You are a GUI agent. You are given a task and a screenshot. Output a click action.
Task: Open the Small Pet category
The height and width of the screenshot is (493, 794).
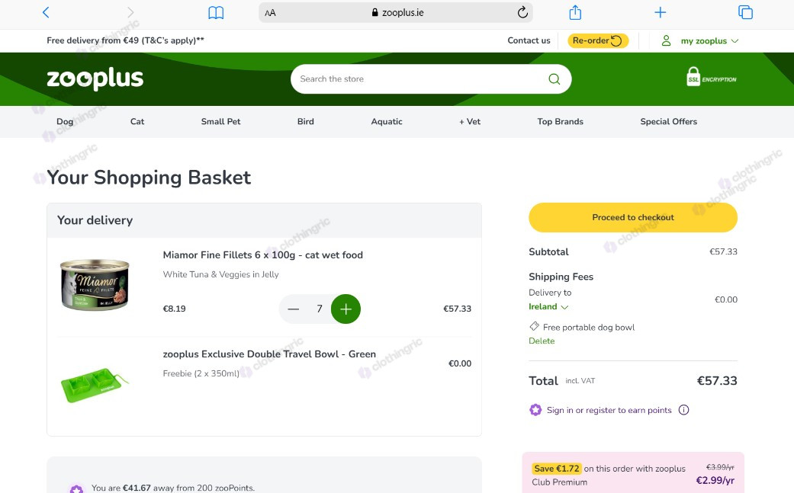point(220,121)
